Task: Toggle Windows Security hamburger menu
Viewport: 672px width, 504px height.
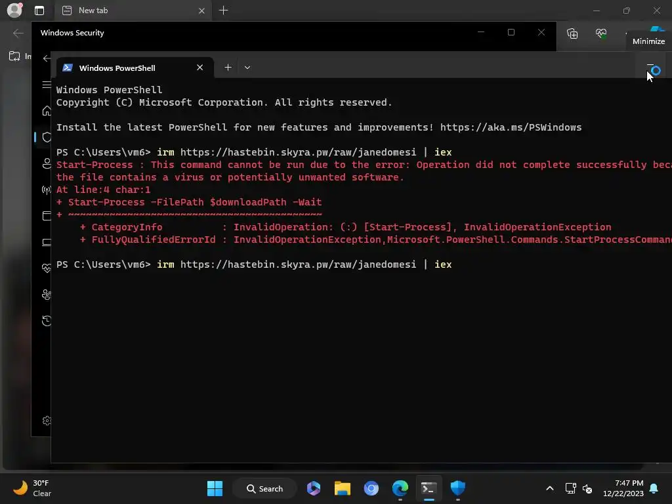Action: (x=47, y=85)
